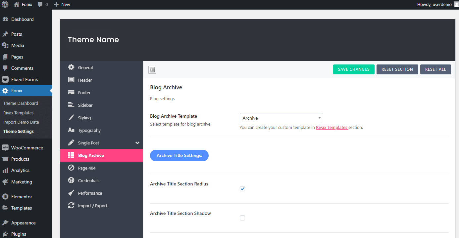Click the Footer layout icon

pos(71,93)
